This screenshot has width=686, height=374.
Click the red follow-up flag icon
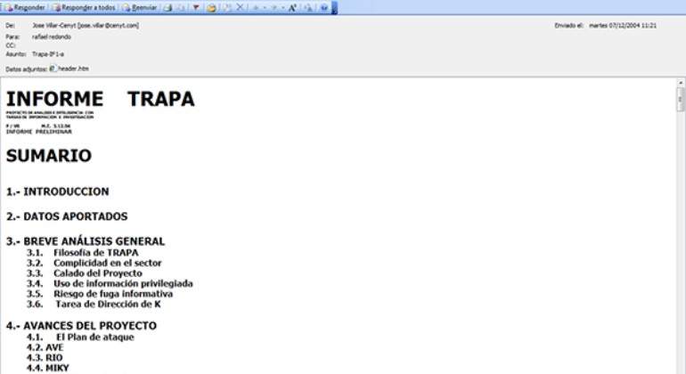pos(196,7)
